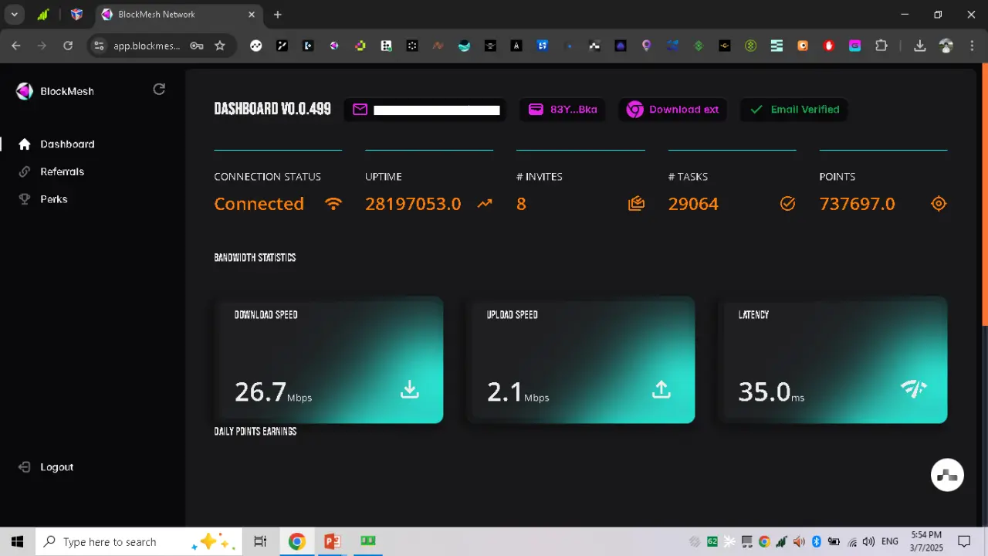Click the orange page scrollbar thumb

tap(984, 194)
